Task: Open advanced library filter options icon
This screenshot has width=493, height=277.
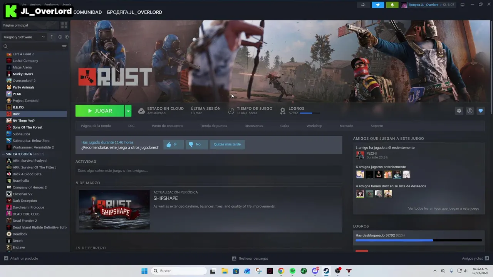Action: click(x=64, y=47)
